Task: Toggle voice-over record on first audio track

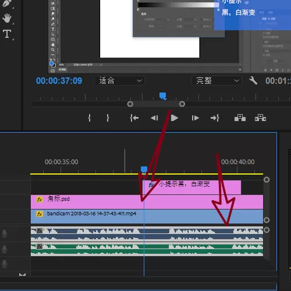Action: point(4,233)
